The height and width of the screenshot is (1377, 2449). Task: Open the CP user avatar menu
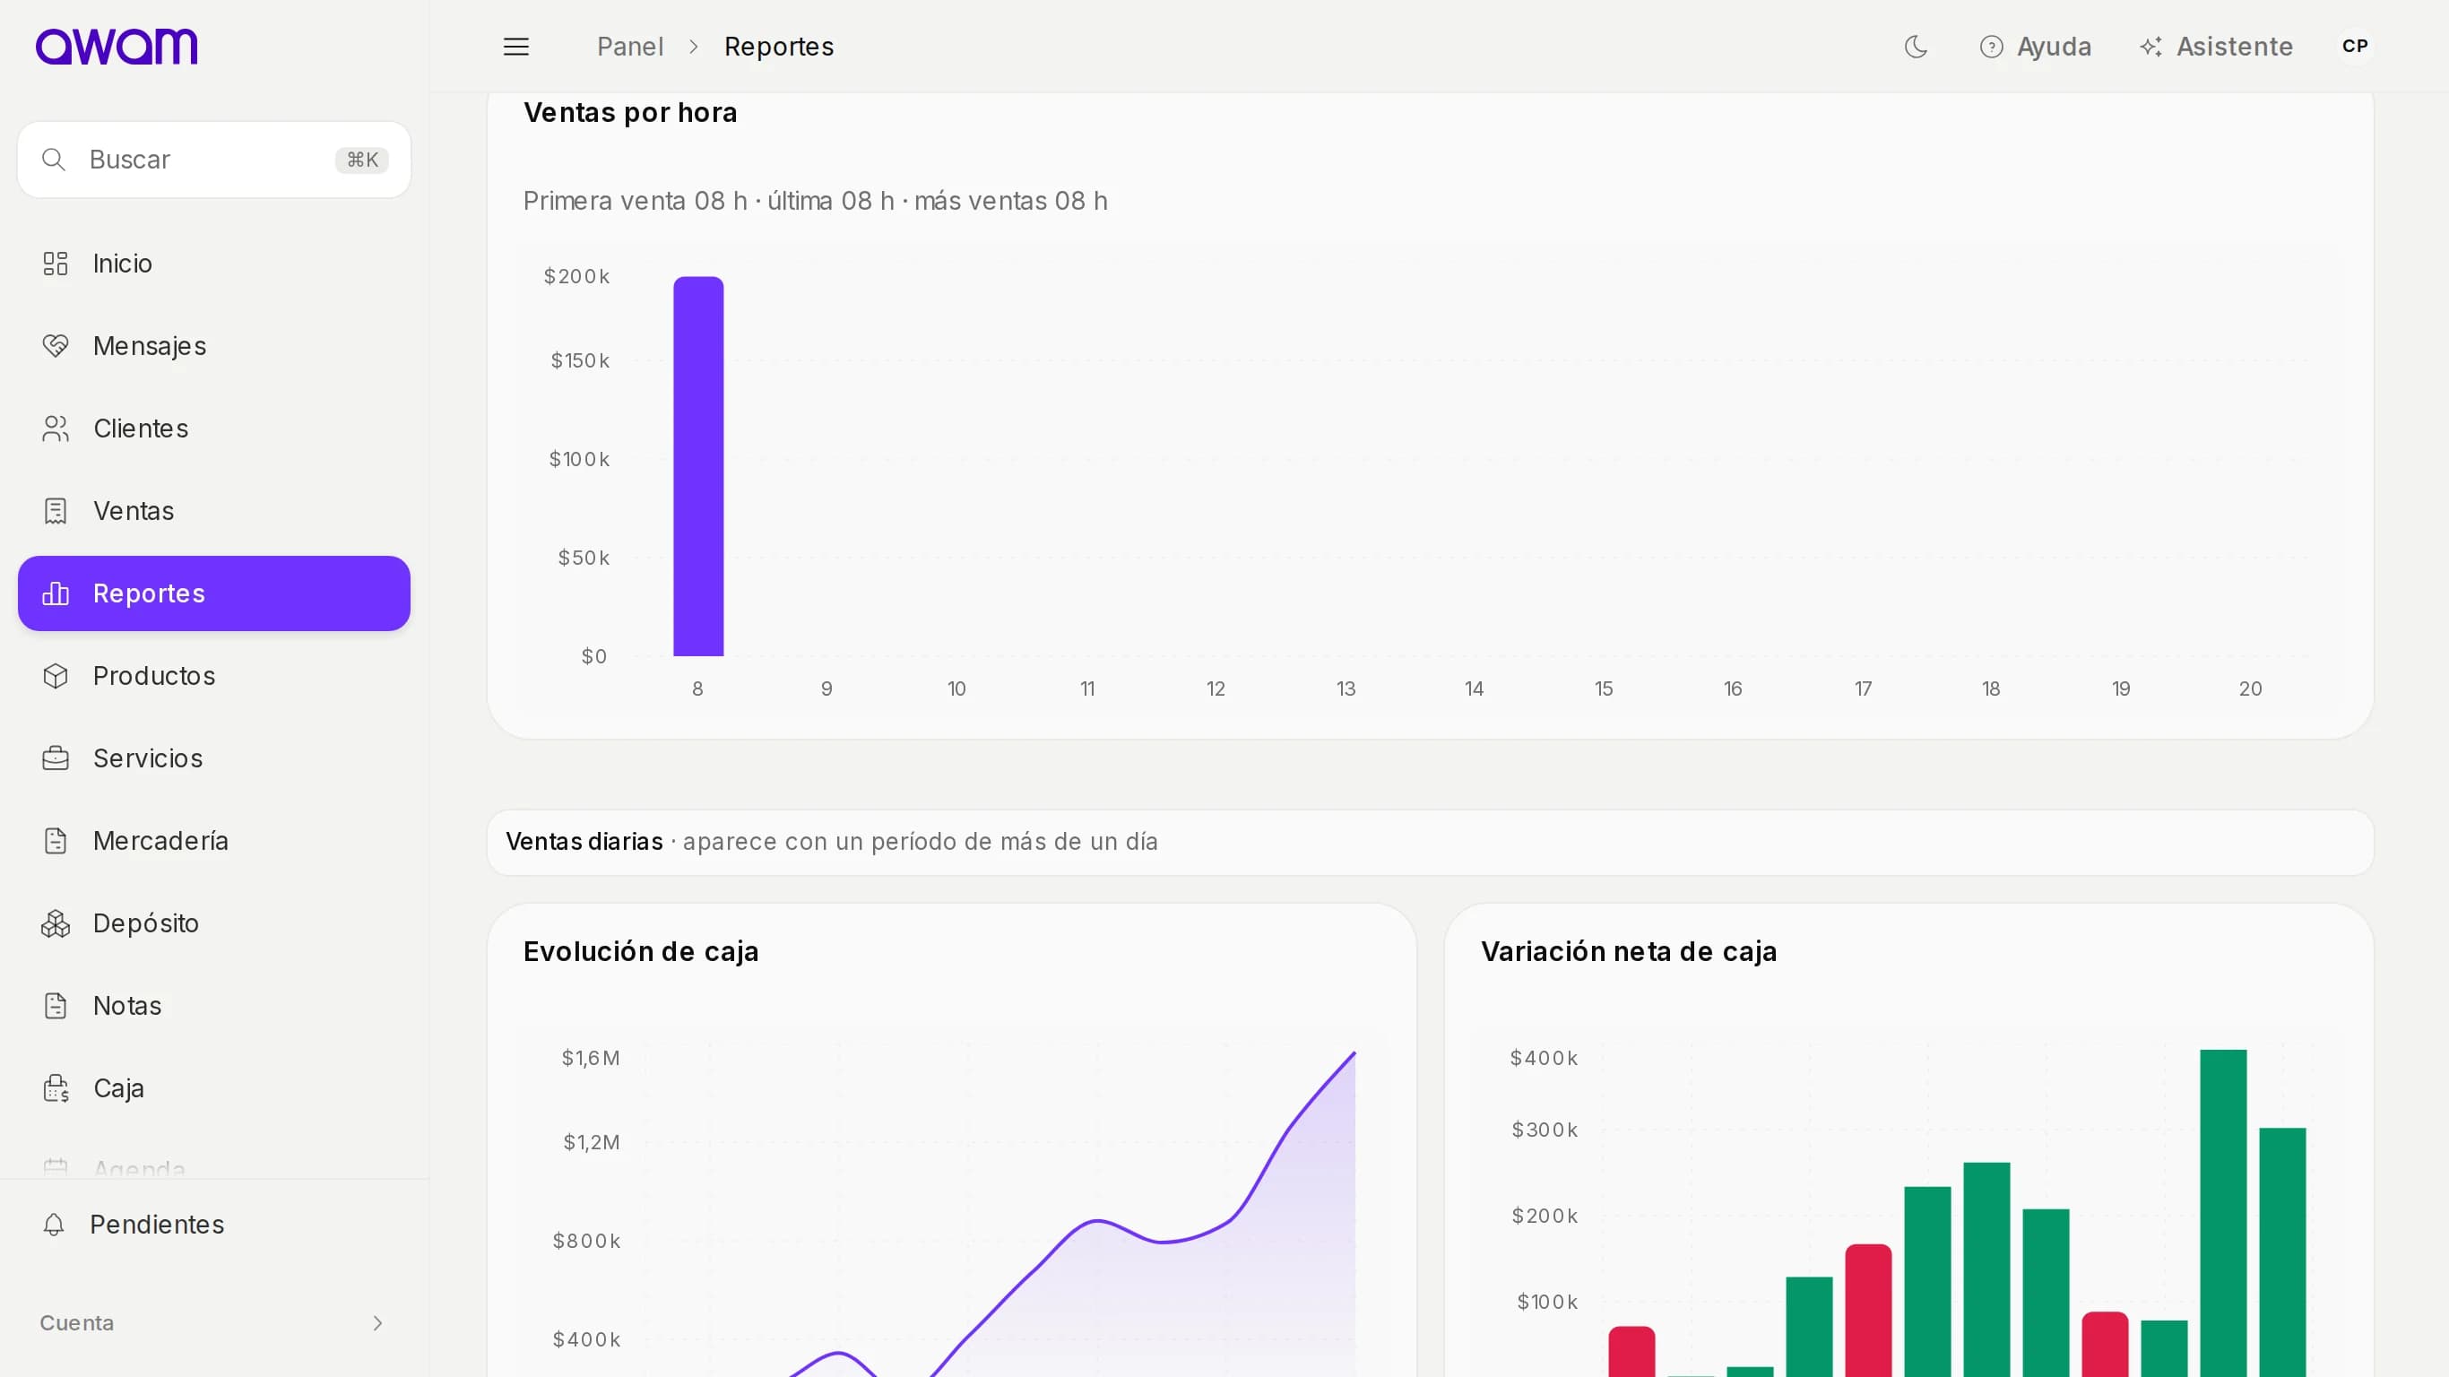[x=2355, y=46]
